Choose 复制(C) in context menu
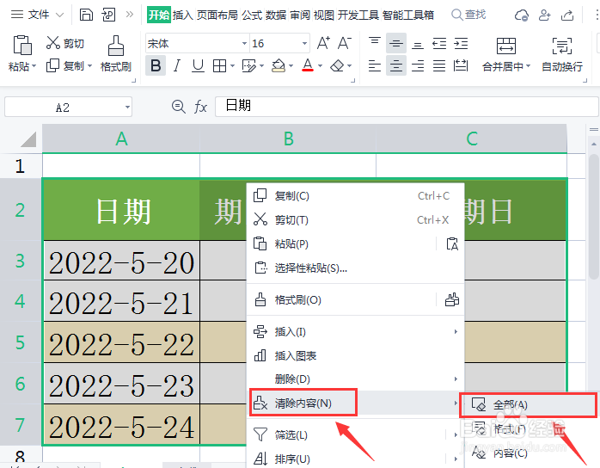Image resolution: width=600 pixels, height=468 pixels. (x=355, y=195)
